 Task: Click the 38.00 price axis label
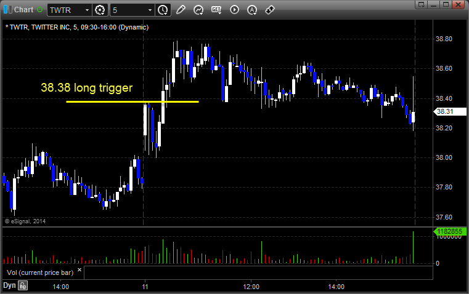tap(444, 157)
